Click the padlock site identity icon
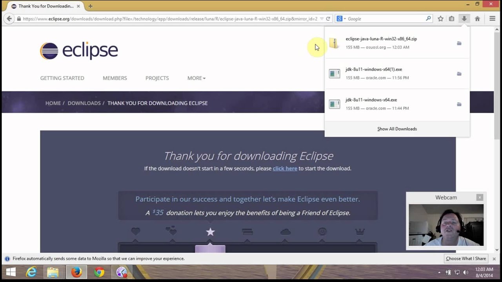 [18, 18]
